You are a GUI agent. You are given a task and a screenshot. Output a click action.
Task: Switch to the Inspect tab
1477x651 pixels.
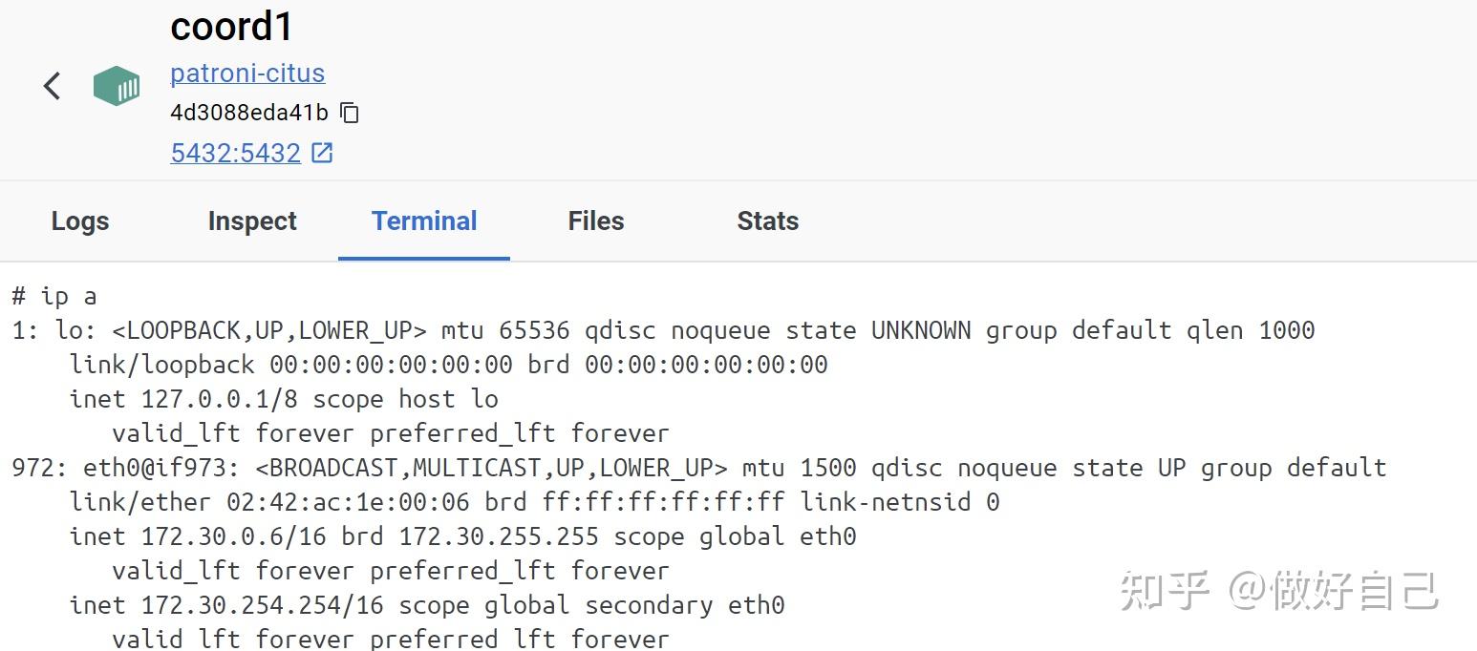(251, 220)
